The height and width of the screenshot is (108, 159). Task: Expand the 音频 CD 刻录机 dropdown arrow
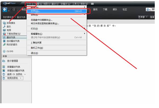[x=25, y=74]
